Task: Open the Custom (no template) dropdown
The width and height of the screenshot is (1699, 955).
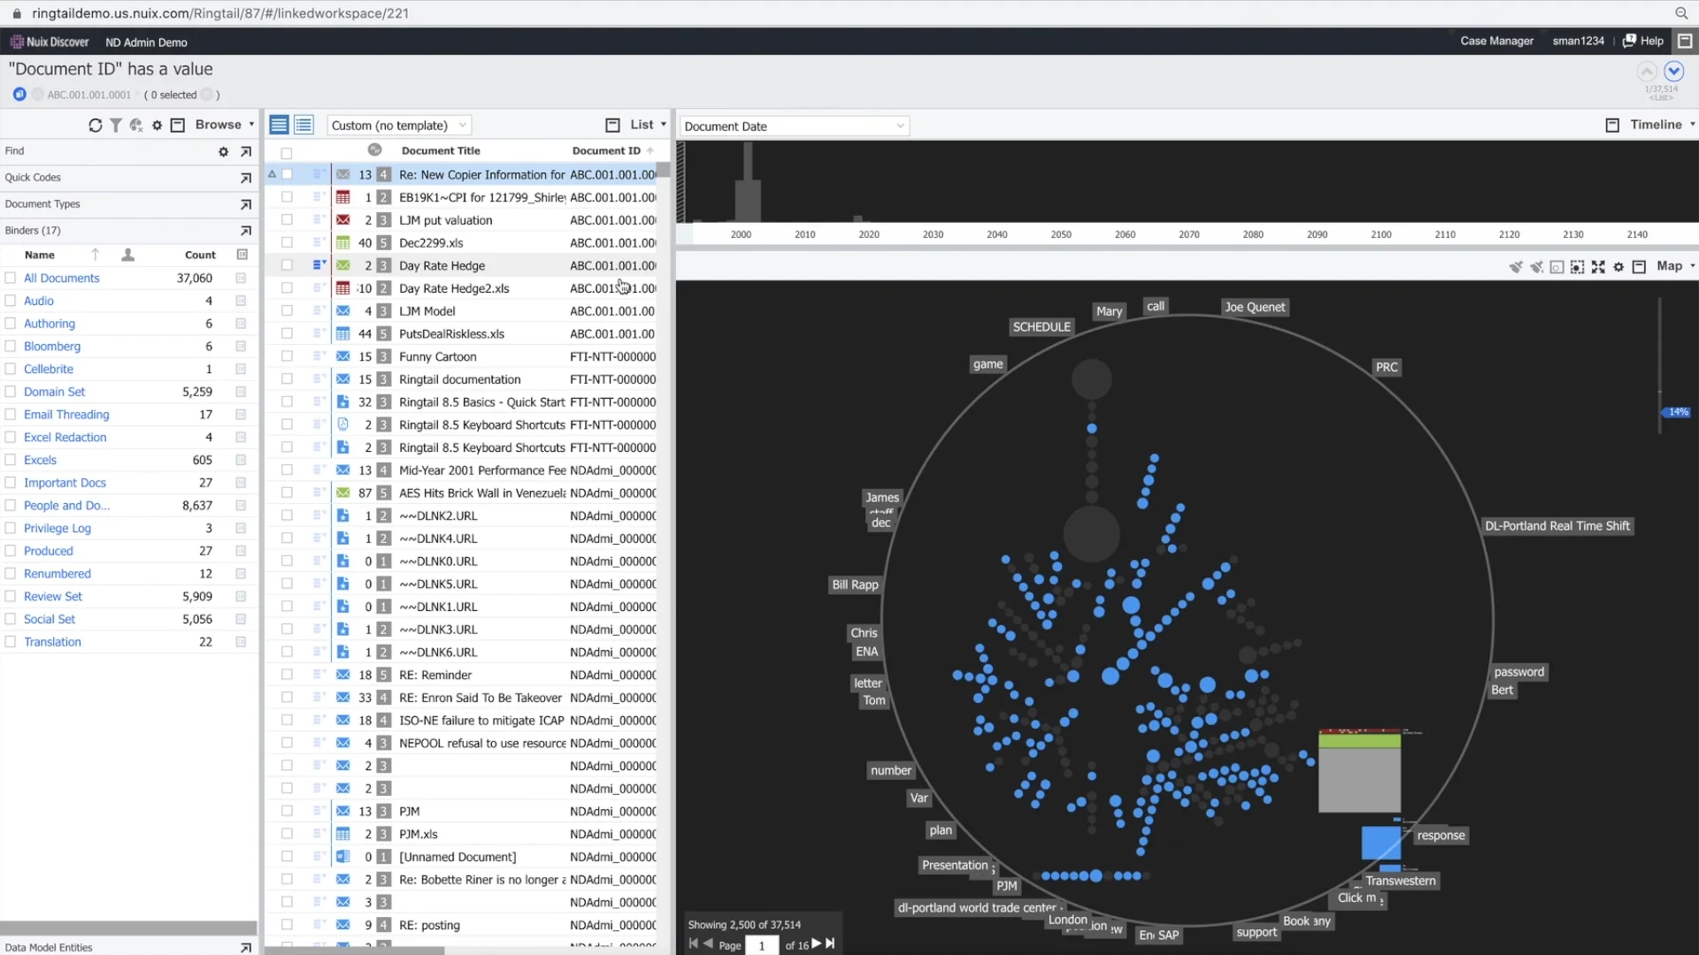Action: click(x=398, y=125)
